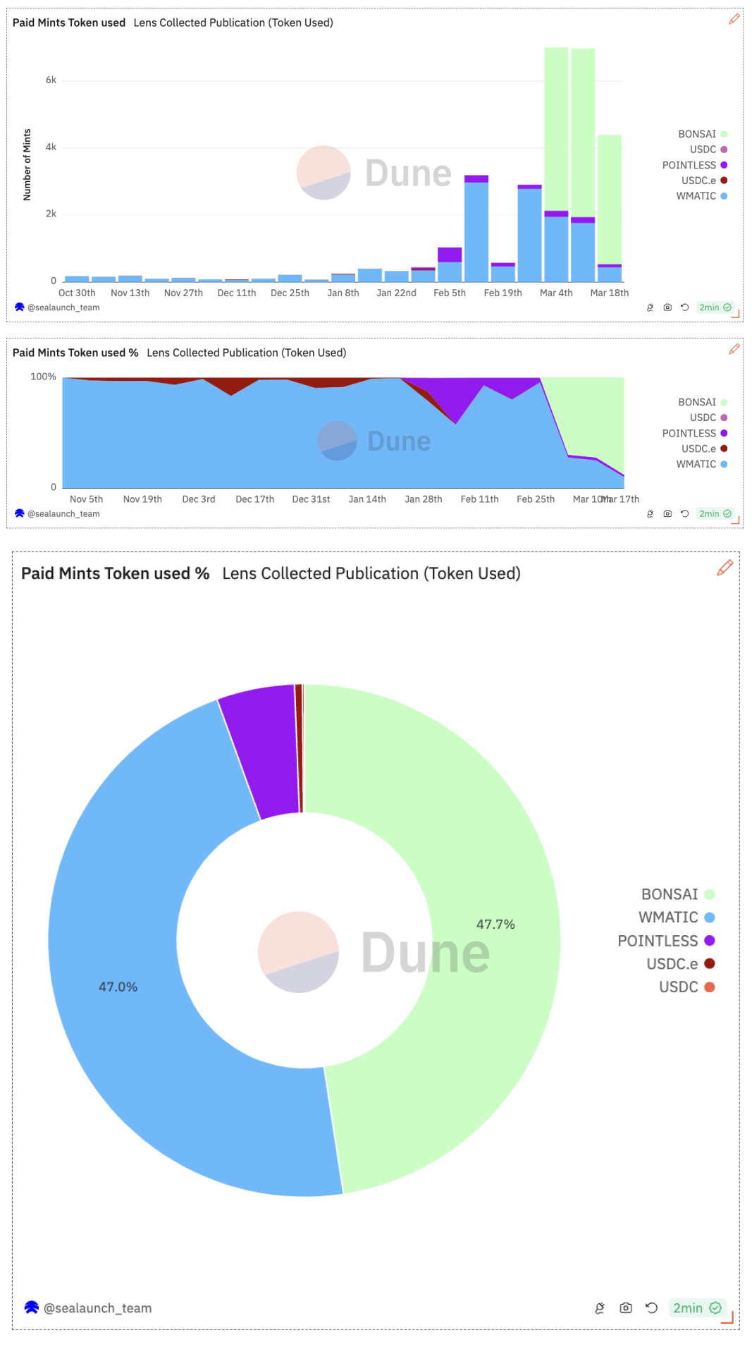Toggle POINTLESS series in area chart legend
This screenshot has height=1347, width=752.
(x=695, y=433)
